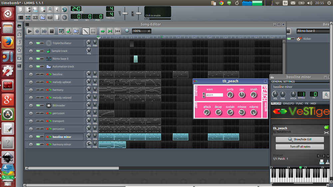The image size is (333, 187).
Task: Open the Piano Roll from main toolbar
Action: point(35,17)
